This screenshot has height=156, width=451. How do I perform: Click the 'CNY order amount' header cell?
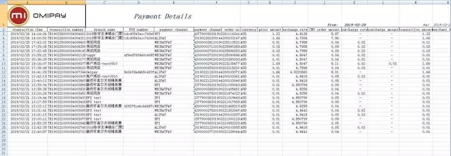tap(324, 30)
